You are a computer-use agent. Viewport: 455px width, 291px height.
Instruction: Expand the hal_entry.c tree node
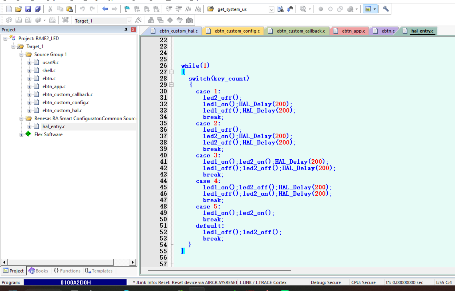(29, 127)
